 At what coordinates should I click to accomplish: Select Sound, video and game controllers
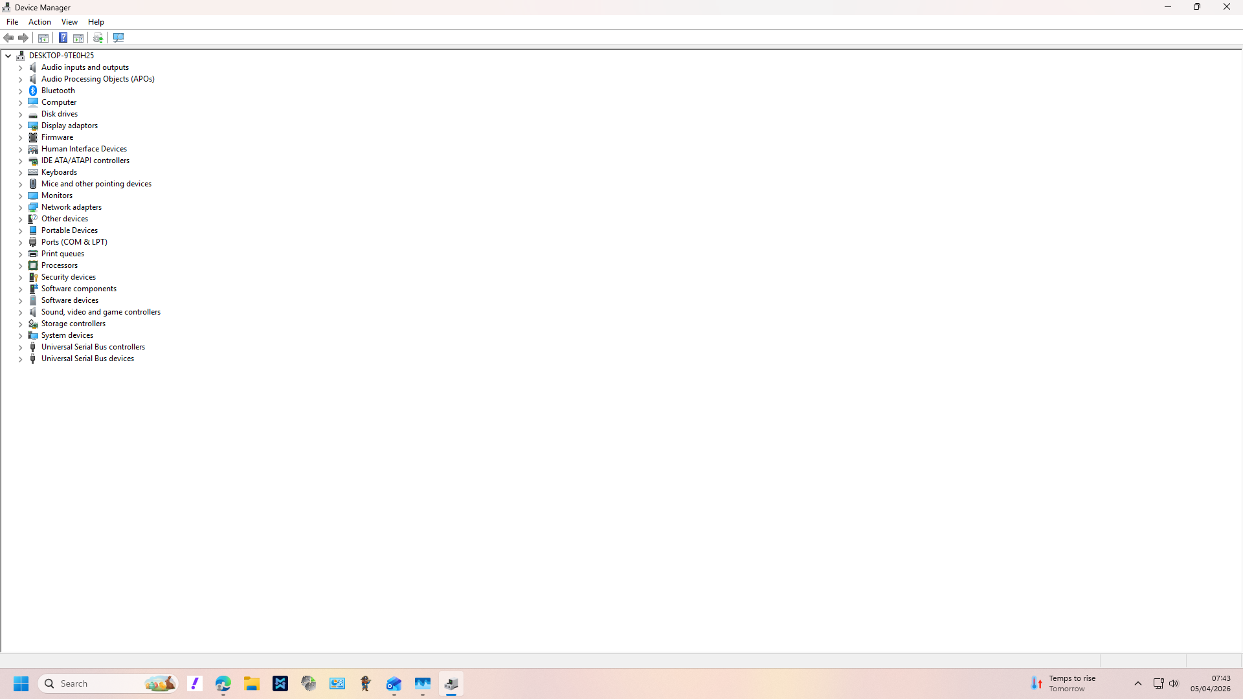100,312
